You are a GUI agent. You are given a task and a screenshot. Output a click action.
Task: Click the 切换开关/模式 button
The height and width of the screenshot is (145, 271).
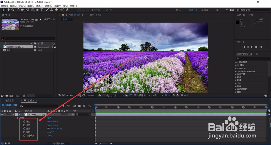coord(59,143)
